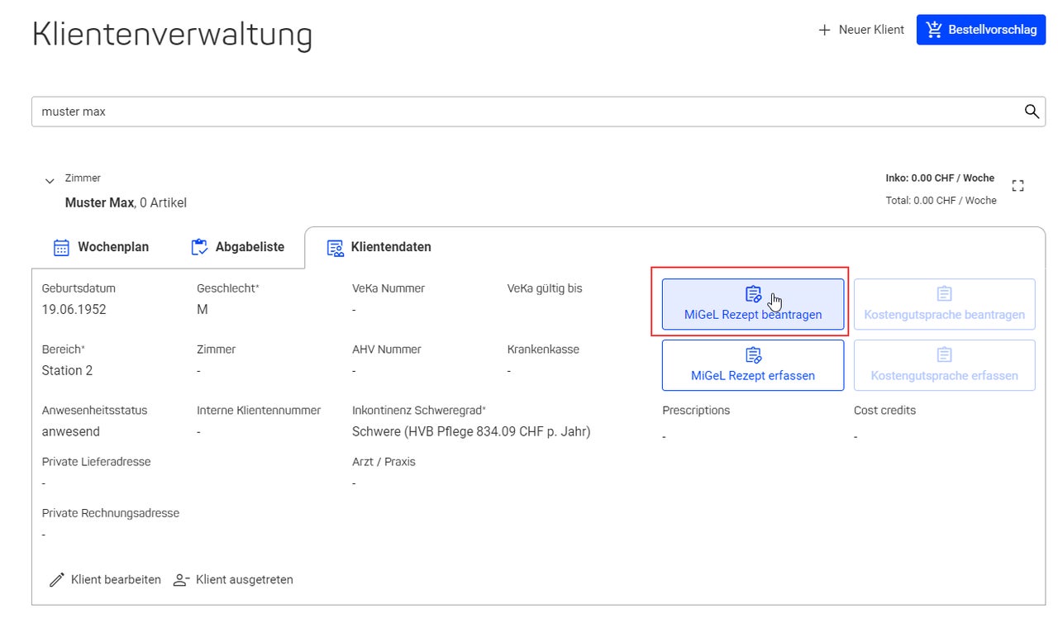1058x623 pixels.
Task: Click Kostengutsprache beantragen
Action: [945, 304]
